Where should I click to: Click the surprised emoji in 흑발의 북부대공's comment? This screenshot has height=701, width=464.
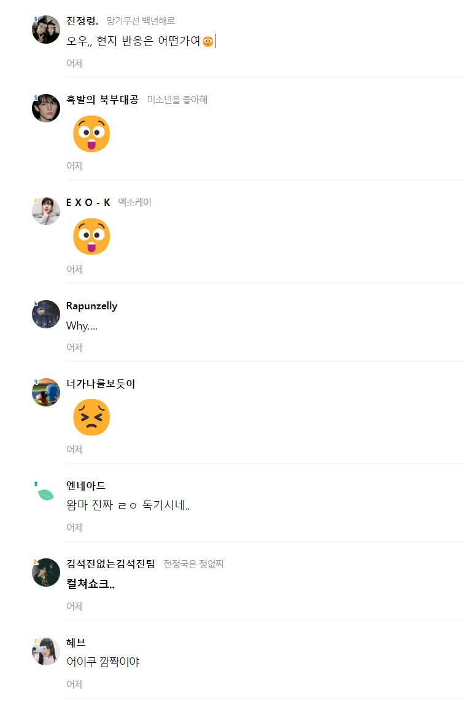coord(91,134)
